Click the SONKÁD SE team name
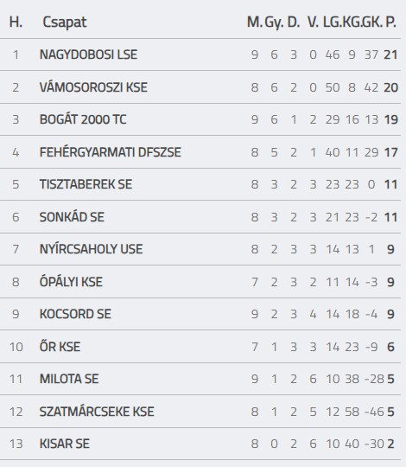The image size is (406, 467). 72,217
